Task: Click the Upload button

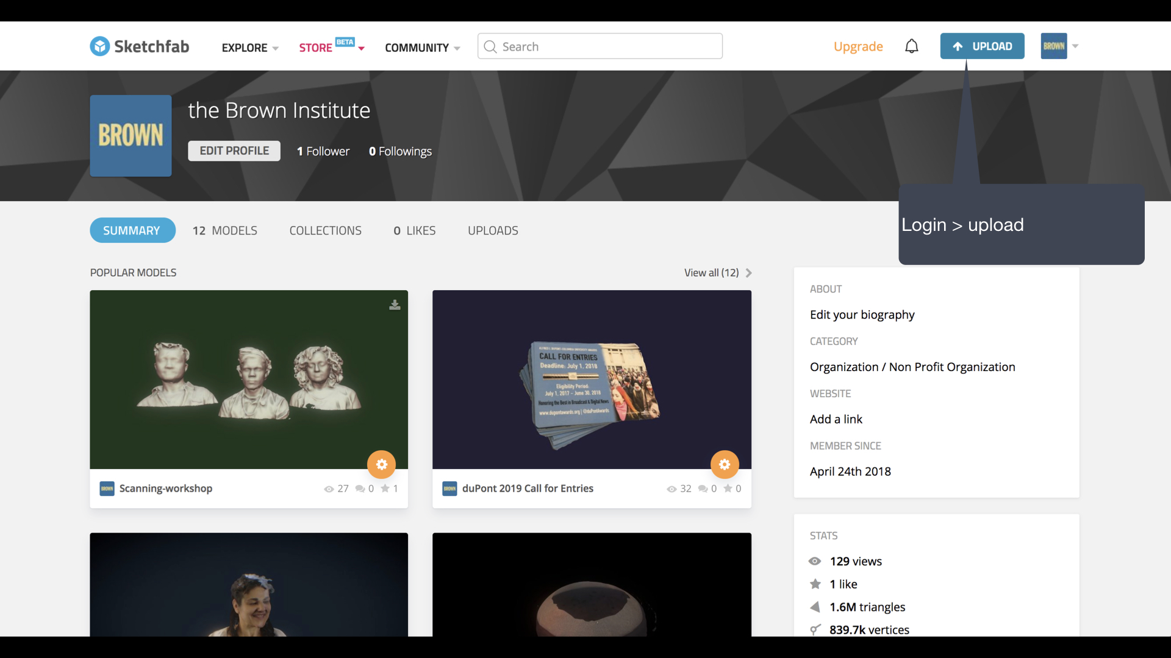Action: 982,46
